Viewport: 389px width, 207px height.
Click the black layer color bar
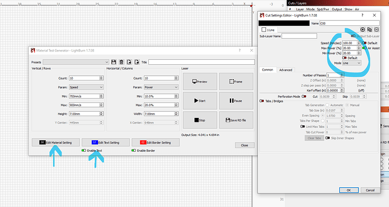pos(284,23)
